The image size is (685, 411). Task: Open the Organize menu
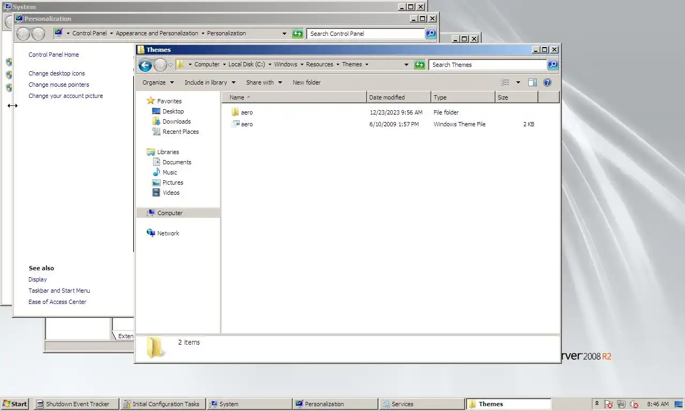tap(158, 82)
